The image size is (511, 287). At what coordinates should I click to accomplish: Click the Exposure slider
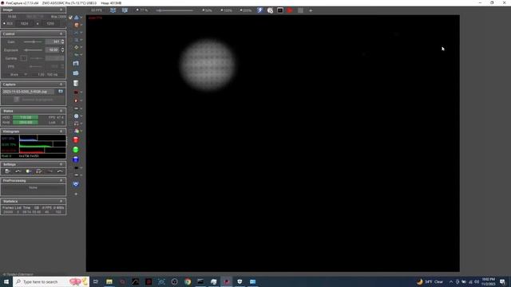(34, 50)
